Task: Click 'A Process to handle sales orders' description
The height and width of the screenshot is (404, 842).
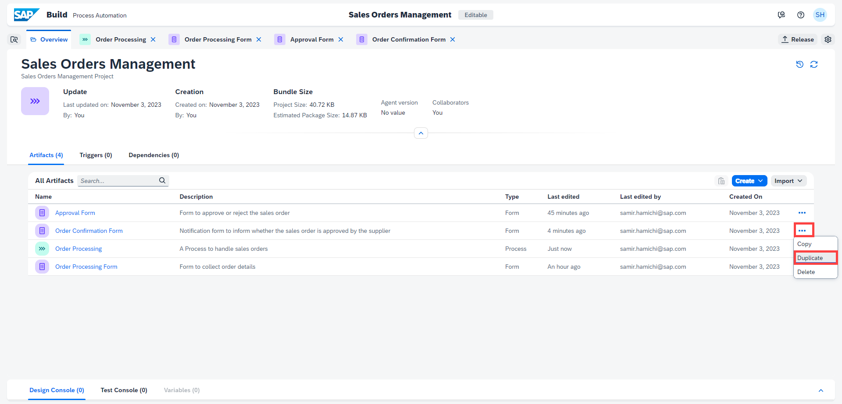Action: pyautogui.click(x=224, y=249)
